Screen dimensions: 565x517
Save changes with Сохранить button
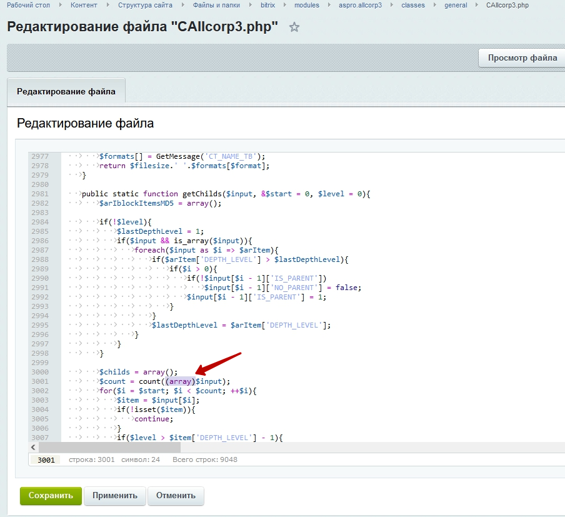pos(51,496)
